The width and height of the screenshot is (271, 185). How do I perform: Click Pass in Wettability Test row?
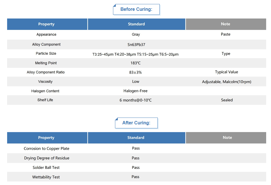135,177
